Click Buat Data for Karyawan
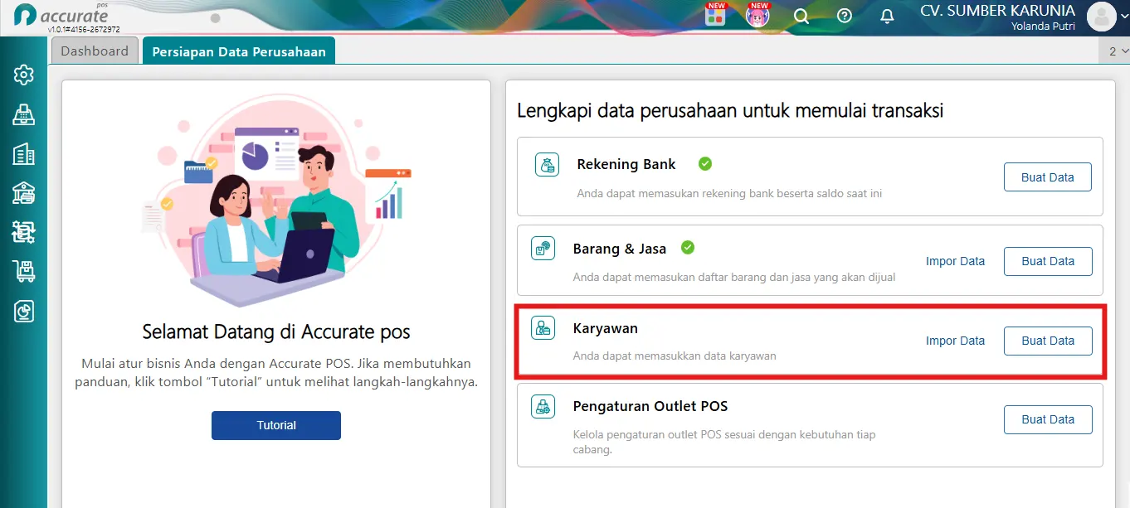1130x508 pixels. click(1048, 341)
